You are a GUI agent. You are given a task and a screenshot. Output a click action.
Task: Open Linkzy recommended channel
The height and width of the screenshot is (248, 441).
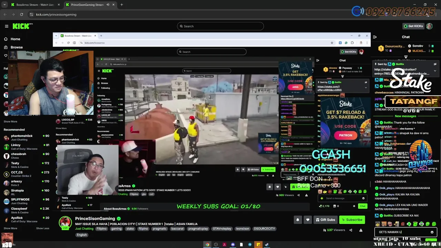(x=27, y=147)
